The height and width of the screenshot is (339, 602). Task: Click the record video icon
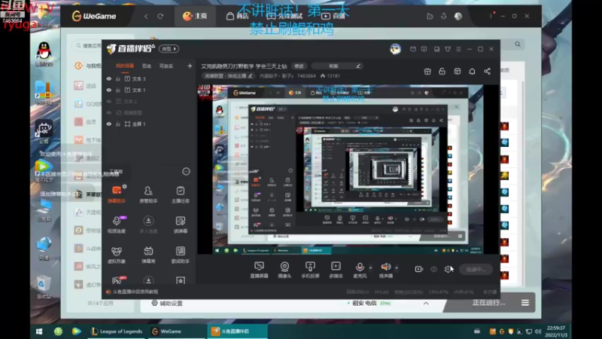[x=418, y=269]
